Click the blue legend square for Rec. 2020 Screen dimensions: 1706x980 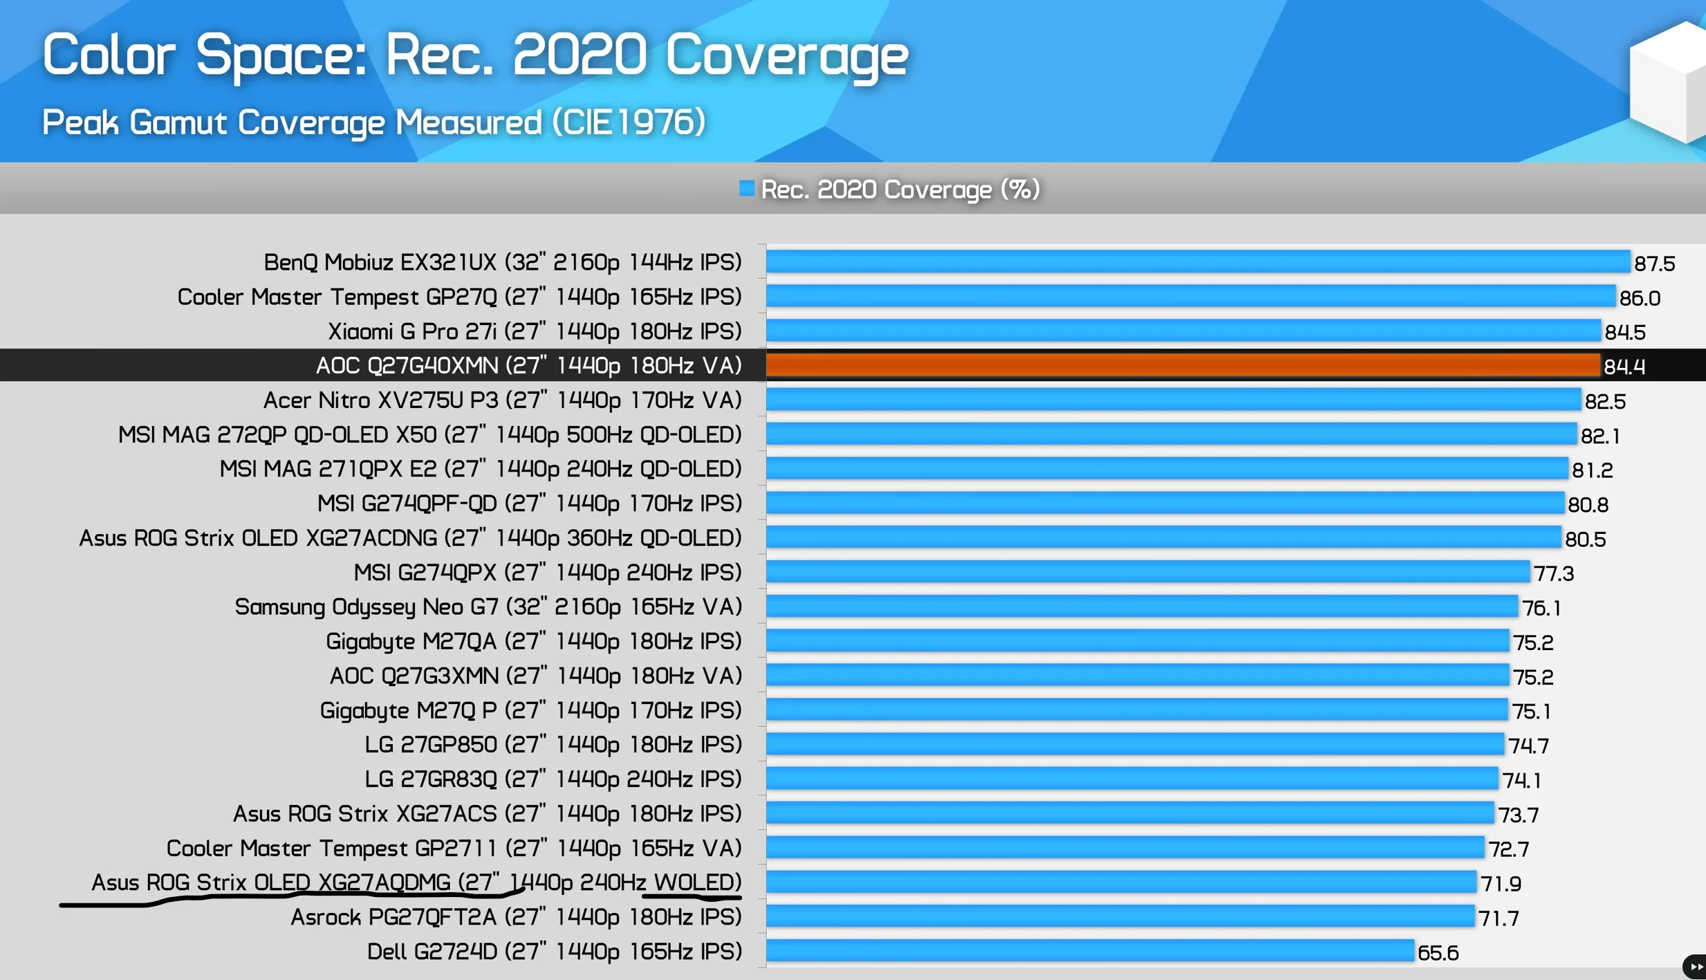coord(746,188)
